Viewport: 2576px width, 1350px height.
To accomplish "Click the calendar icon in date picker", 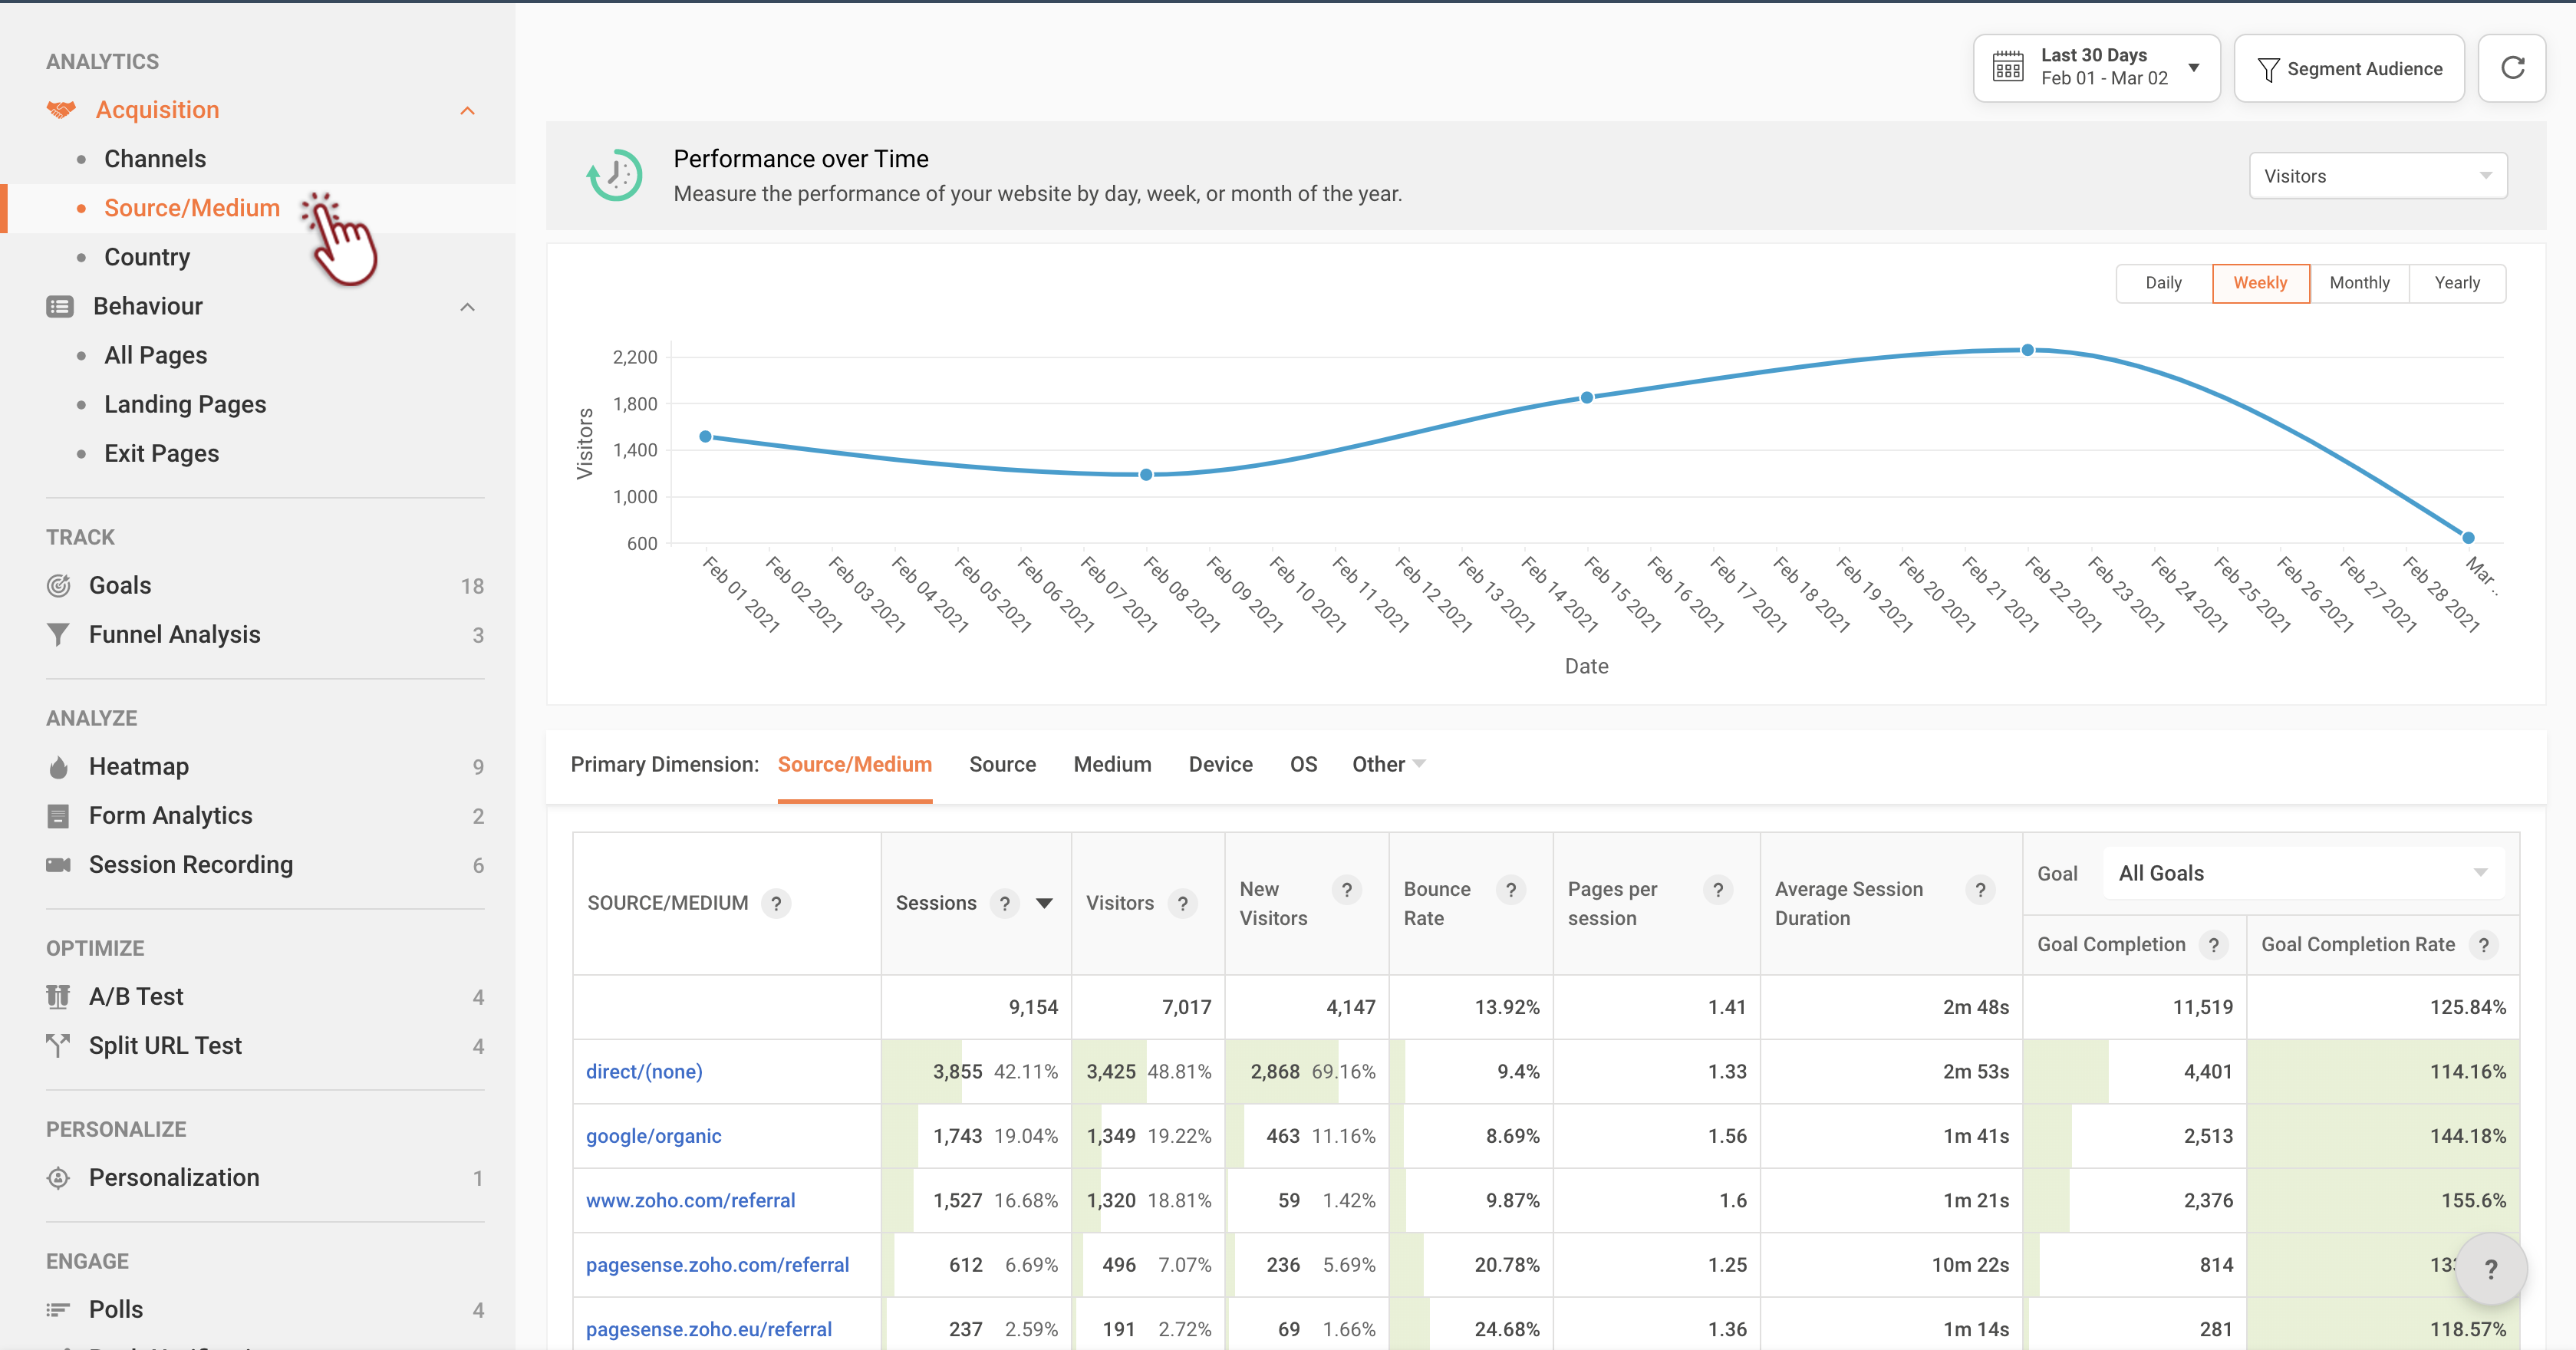I will pyautogui.click(x=2007, y=67).
